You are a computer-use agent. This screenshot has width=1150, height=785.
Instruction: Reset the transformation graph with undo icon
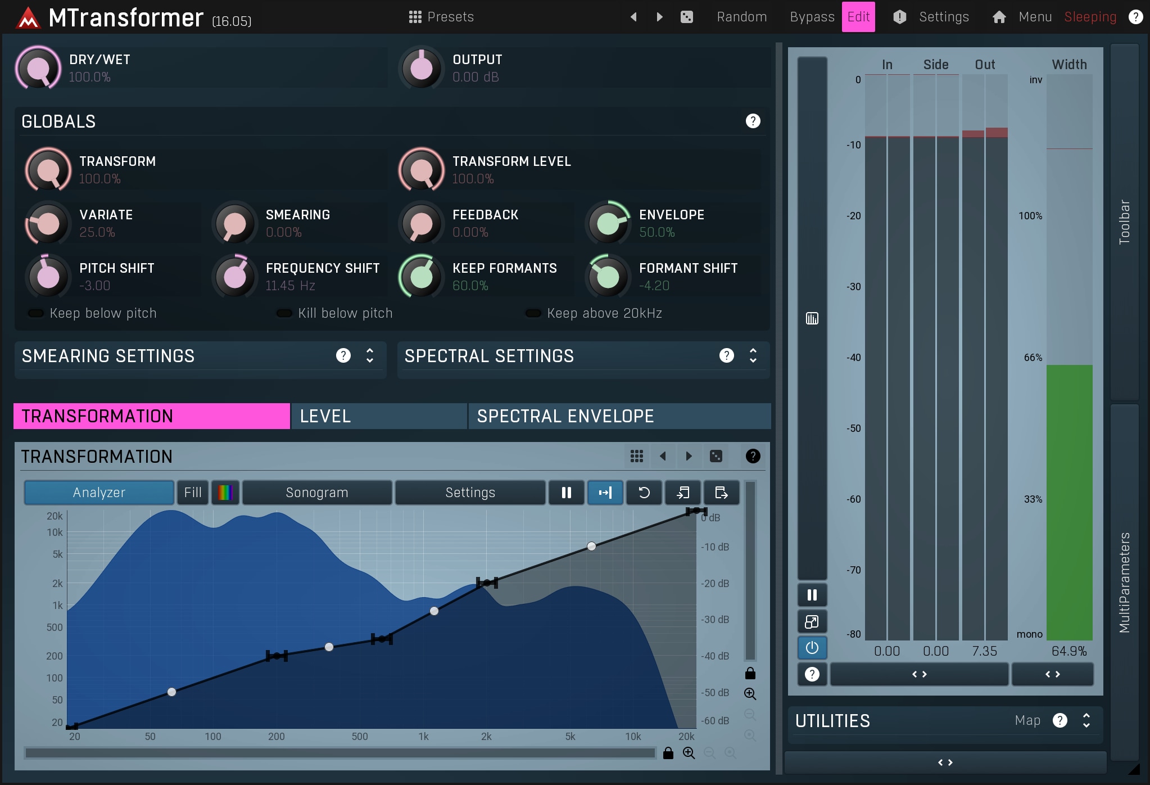click(644, 493)
